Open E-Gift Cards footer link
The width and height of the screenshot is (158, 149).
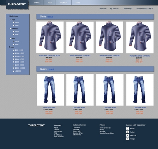click(x=58, y=135)
